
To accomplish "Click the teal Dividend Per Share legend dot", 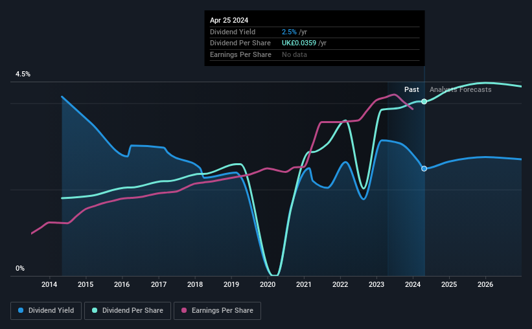I will click(x=95, y=310).
